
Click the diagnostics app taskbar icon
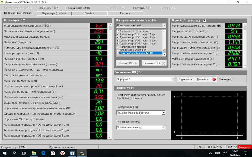(x=82, y=153)
